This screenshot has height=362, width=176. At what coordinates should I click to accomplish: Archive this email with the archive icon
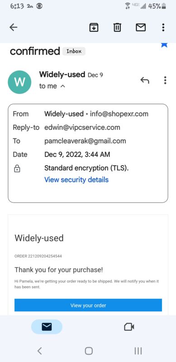[94, 28]
